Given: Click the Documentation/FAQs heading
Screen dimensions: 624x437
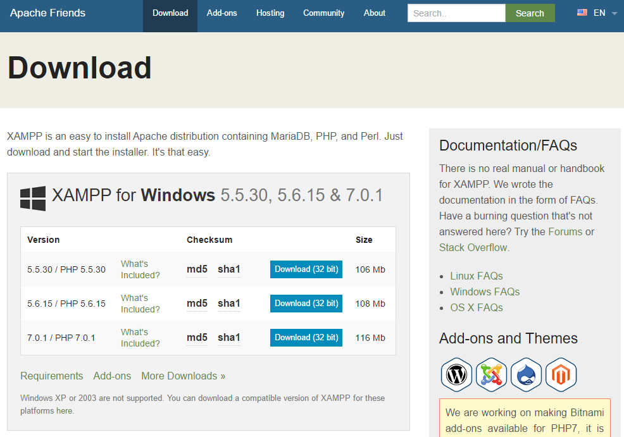Looking at the screenshot, I should [x=508, y=145].
